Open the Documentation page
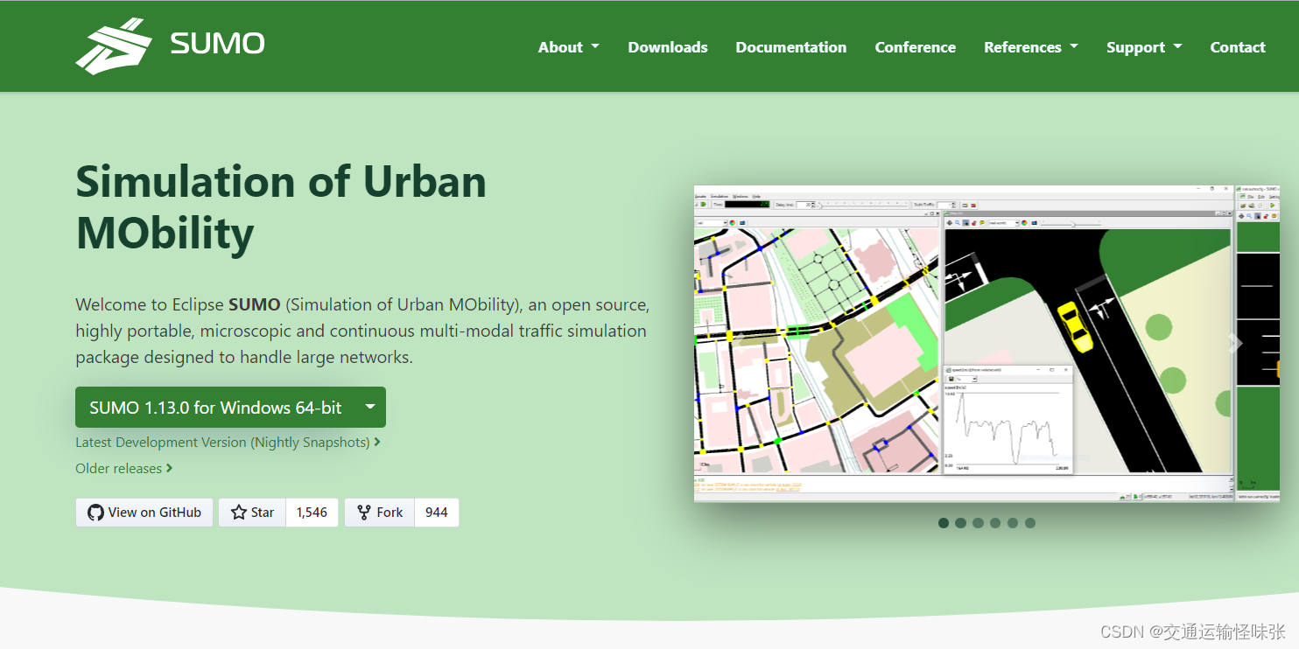Image resolution: width=1299 pixels, height=649 pixels. coord(791,47)
